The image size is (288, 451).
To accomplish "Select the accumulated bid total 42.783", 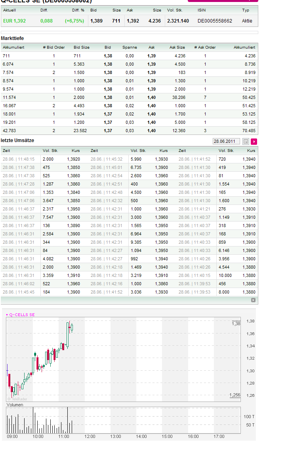I will click(9, 131).
